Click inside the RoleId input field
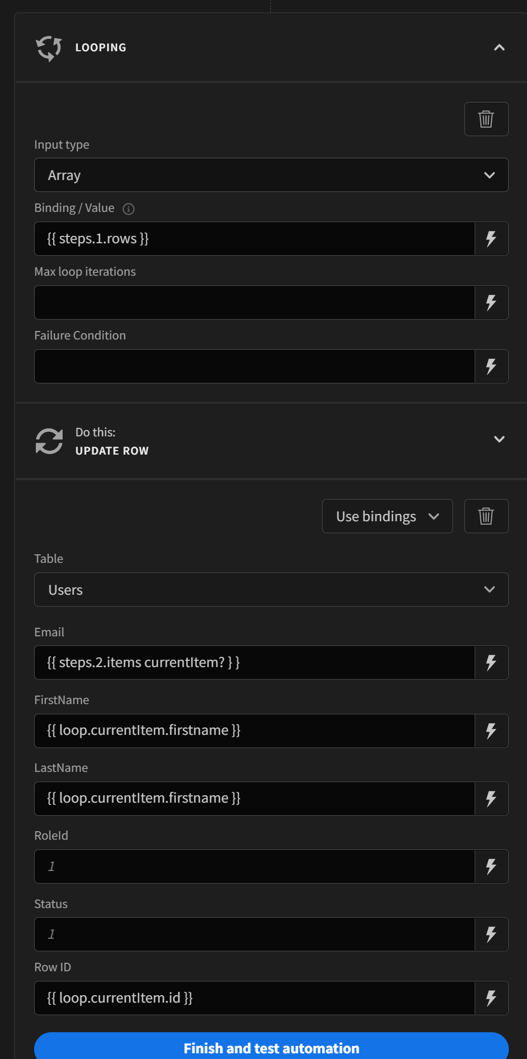 click(x=254, y=866)
